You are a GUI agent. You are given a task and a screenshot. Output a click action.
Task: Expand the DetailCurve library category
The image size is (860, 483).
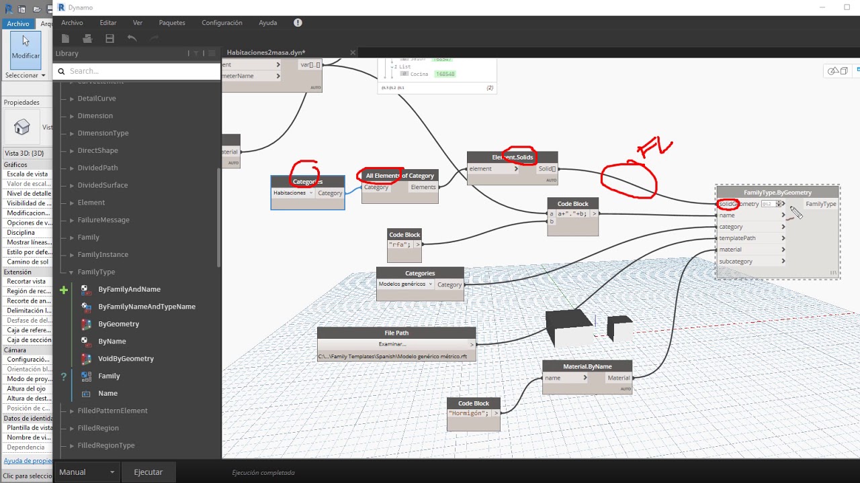(72, 99)
